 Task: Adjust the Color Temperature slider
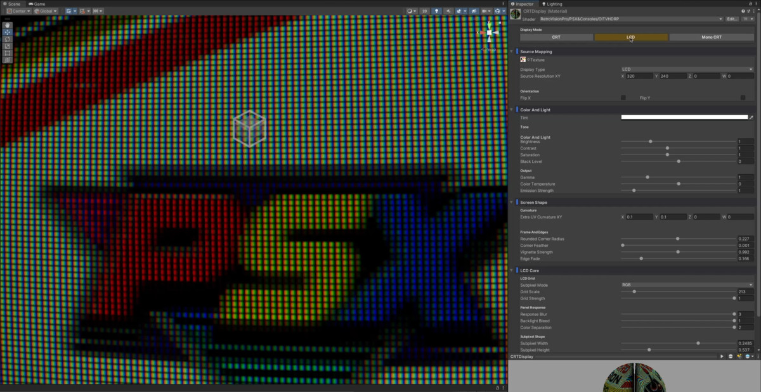point(678,184)
